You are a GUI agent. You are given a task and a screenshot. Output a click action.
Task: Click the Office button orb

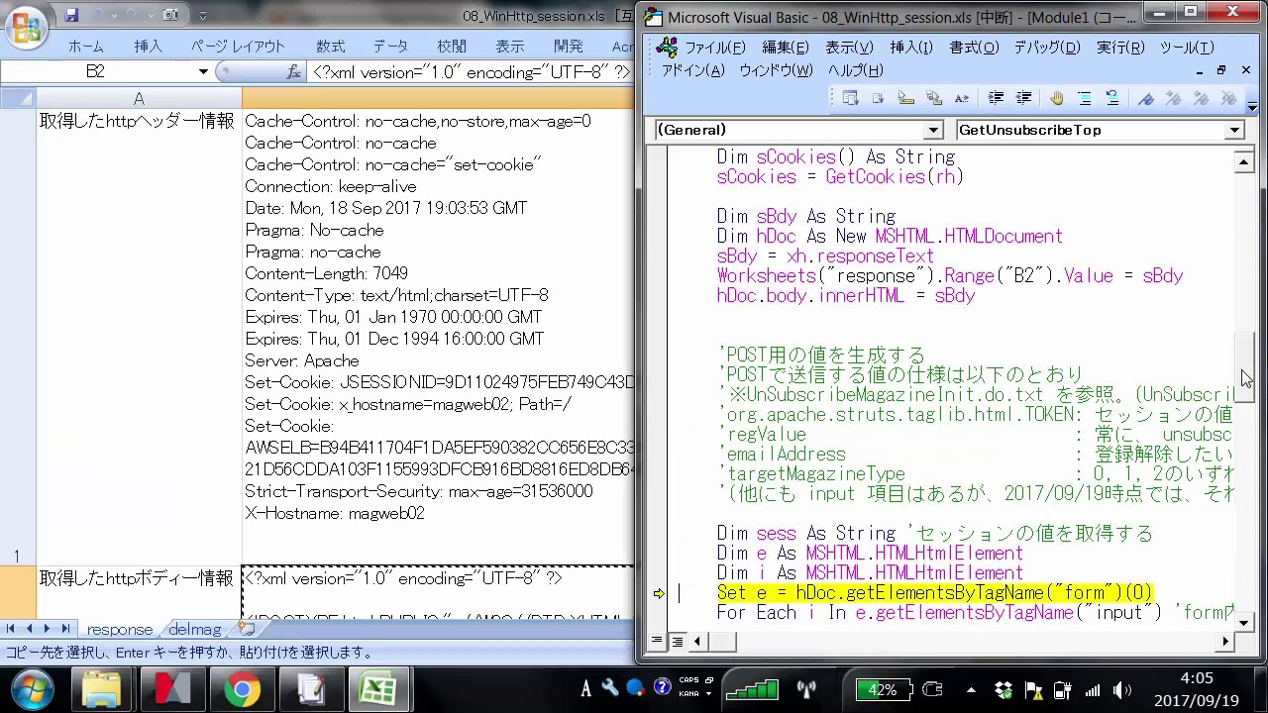click(x=27, y=26)
